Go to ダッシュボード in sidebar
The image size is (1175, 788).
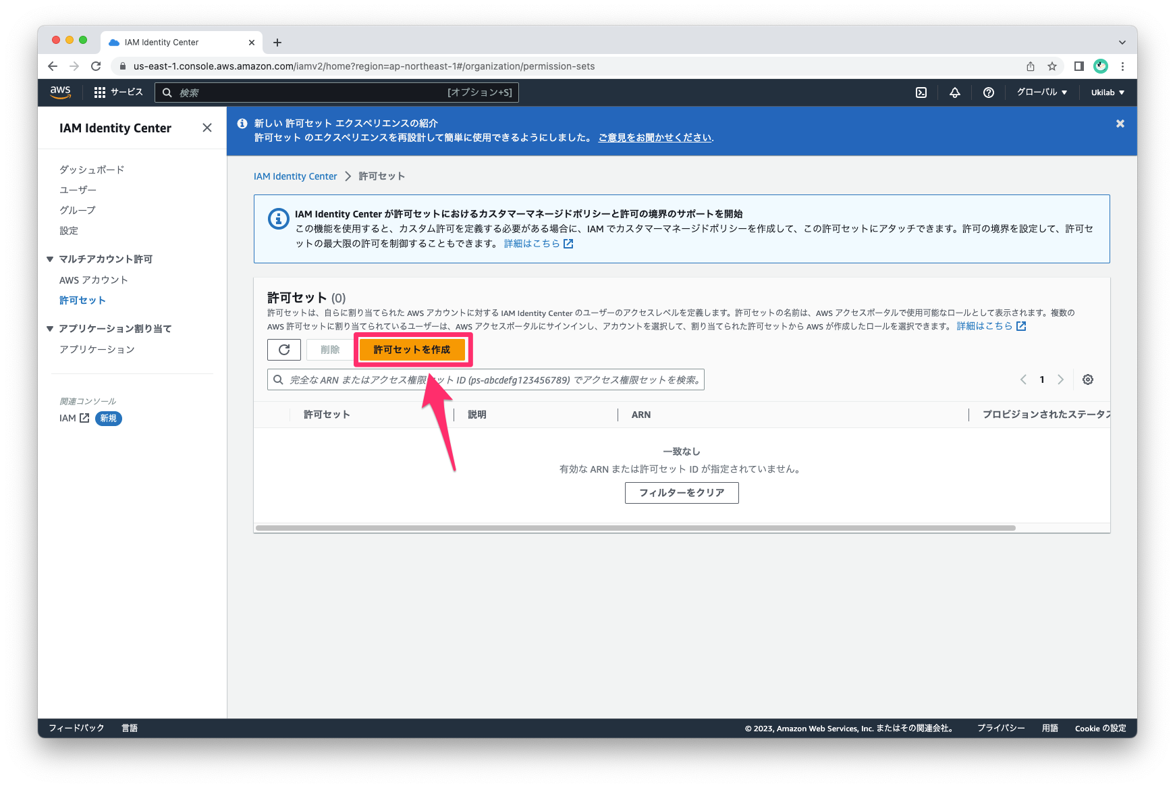click(x=92, y=169)
